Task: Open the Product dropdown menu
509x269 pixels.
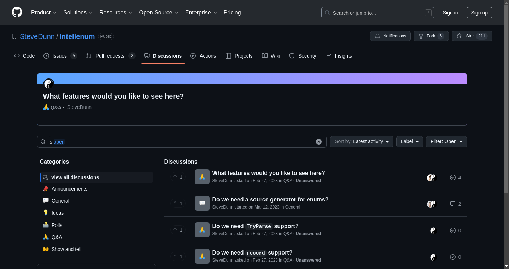Action: click(44, 13)
